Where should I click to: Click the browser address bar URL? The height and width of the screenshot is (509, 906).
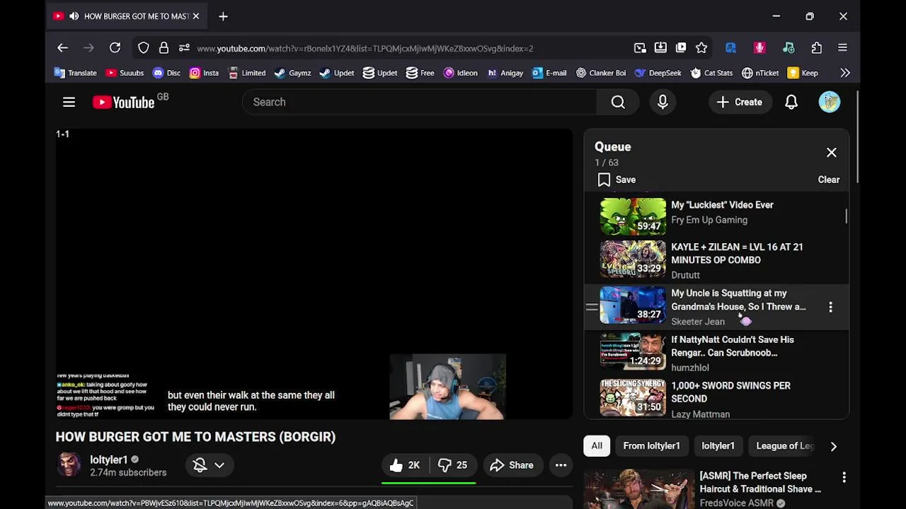coord(365,48)
